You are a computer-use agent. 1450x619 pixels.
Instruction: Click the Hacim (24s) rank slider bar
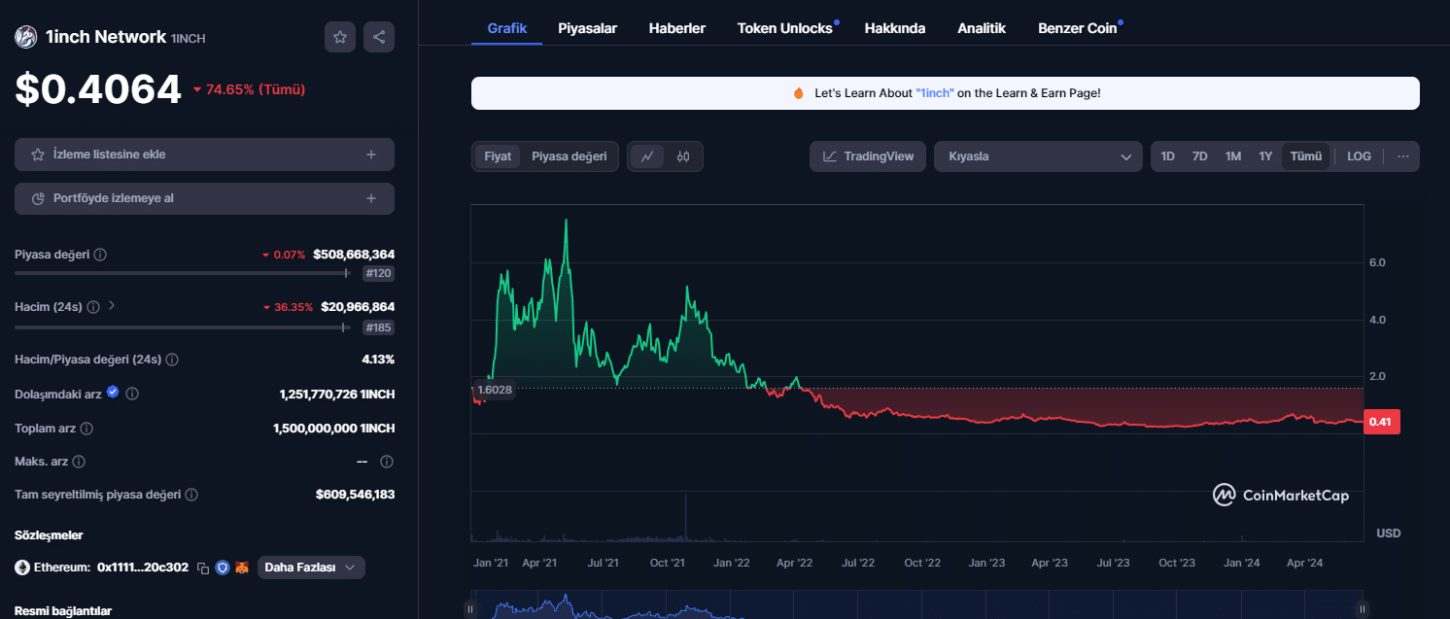click(183, 327)
